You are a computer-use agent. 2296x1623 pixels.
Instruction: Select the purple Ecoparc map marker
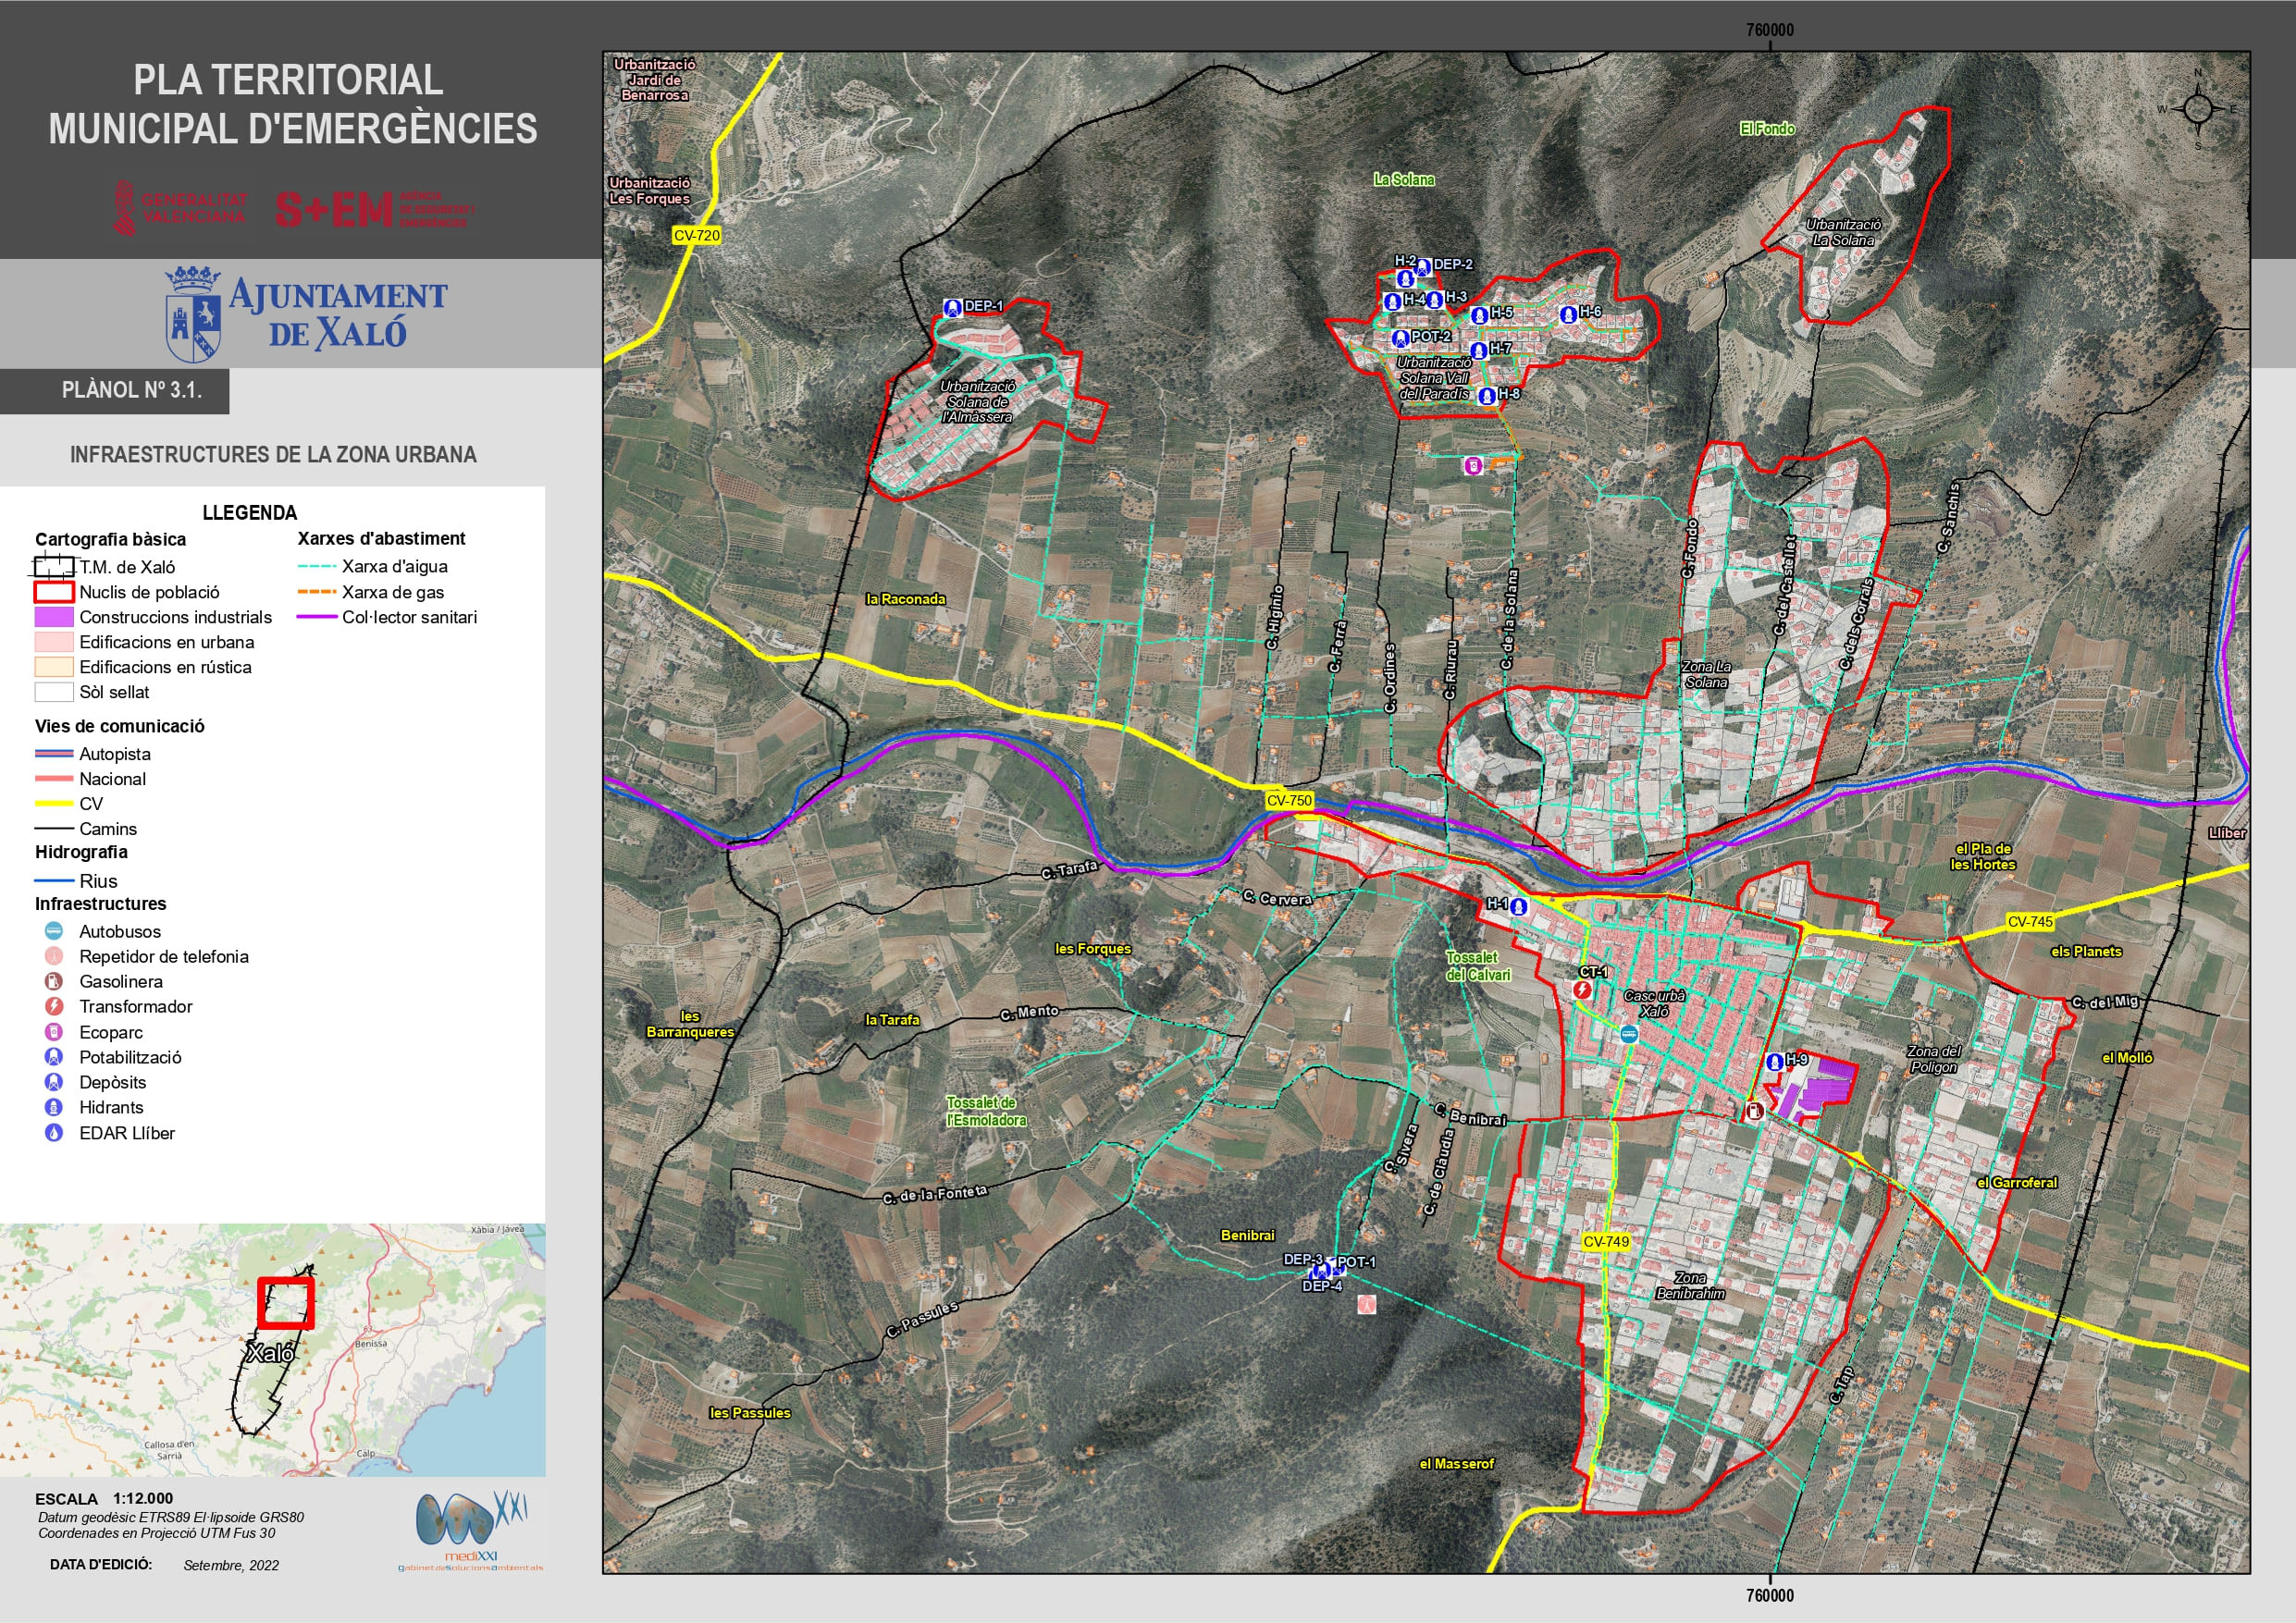pos(1472,465)
